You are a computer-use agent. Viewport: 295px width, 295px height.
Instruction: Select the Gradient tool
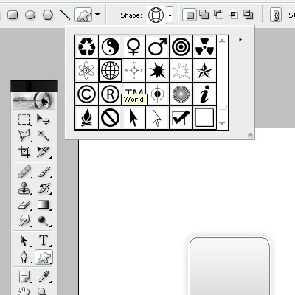click(x=44, y=204)
